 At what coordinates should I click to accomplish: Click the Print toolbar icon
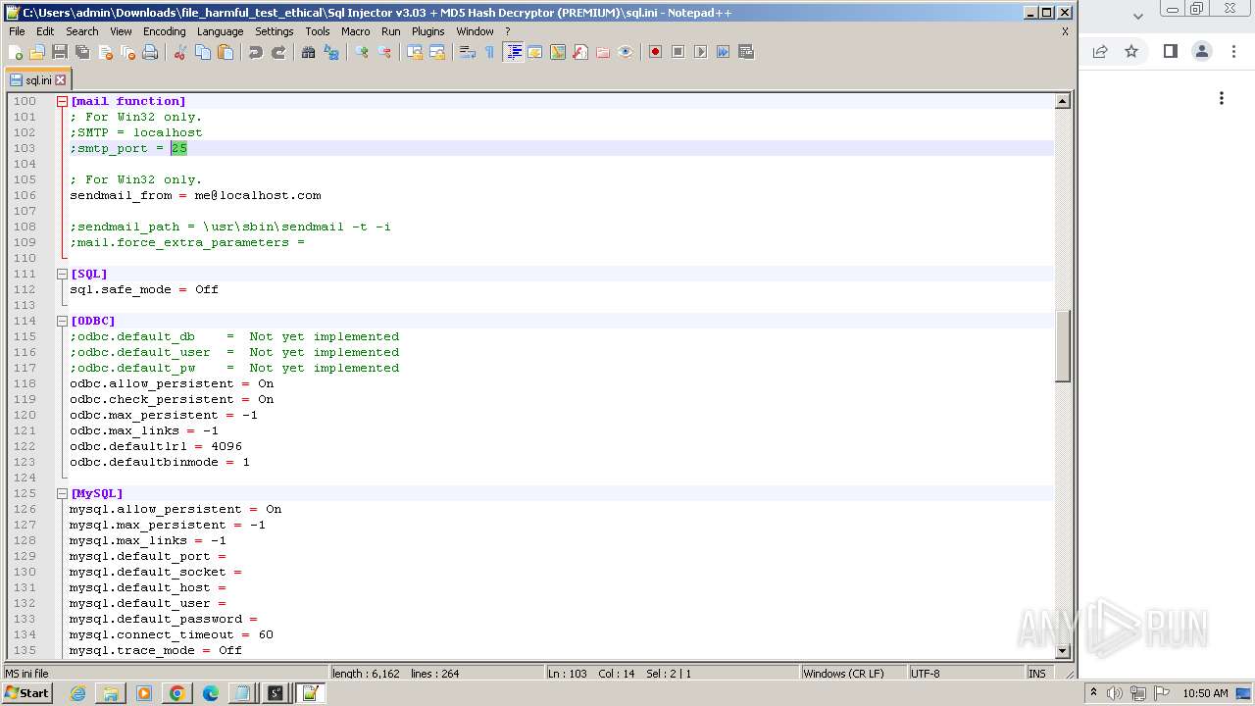tap(150, 52)
